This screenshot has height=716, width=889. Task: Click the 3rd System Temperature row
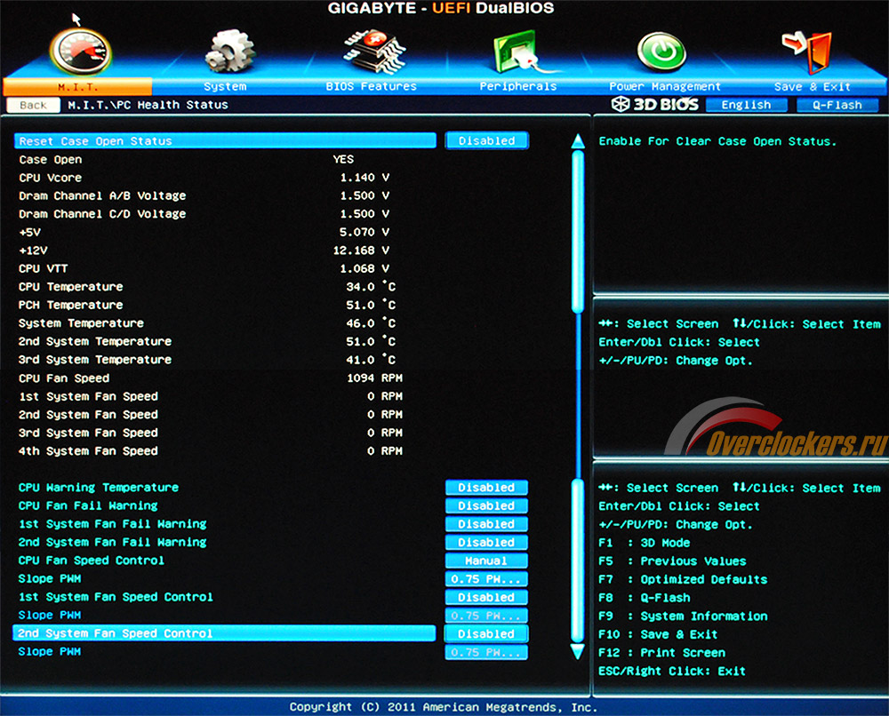pos(207,360)
